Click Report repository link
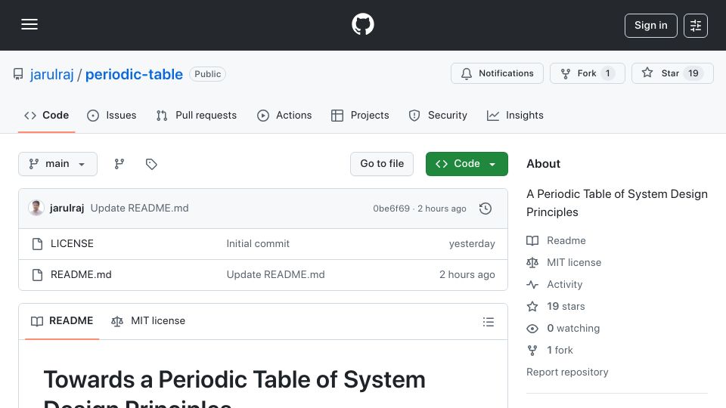Image resolution: width=726 pixels, height=408 pixels. 567,372
